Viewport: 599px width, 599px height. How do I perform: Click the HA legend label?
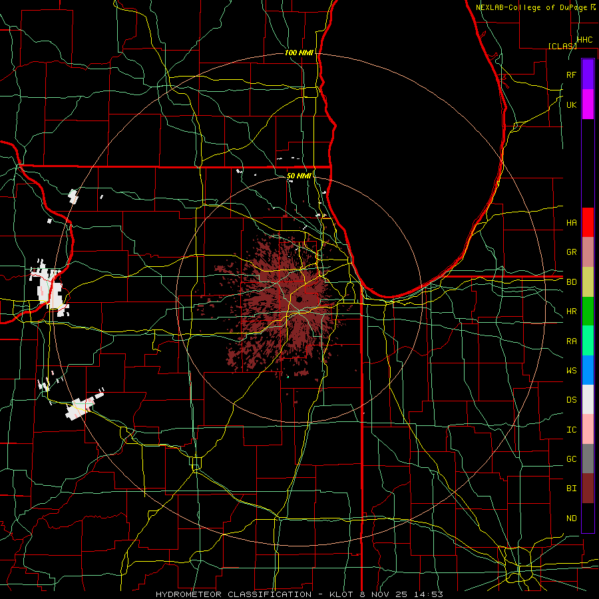pyautogui.click(x=571, y=222)
